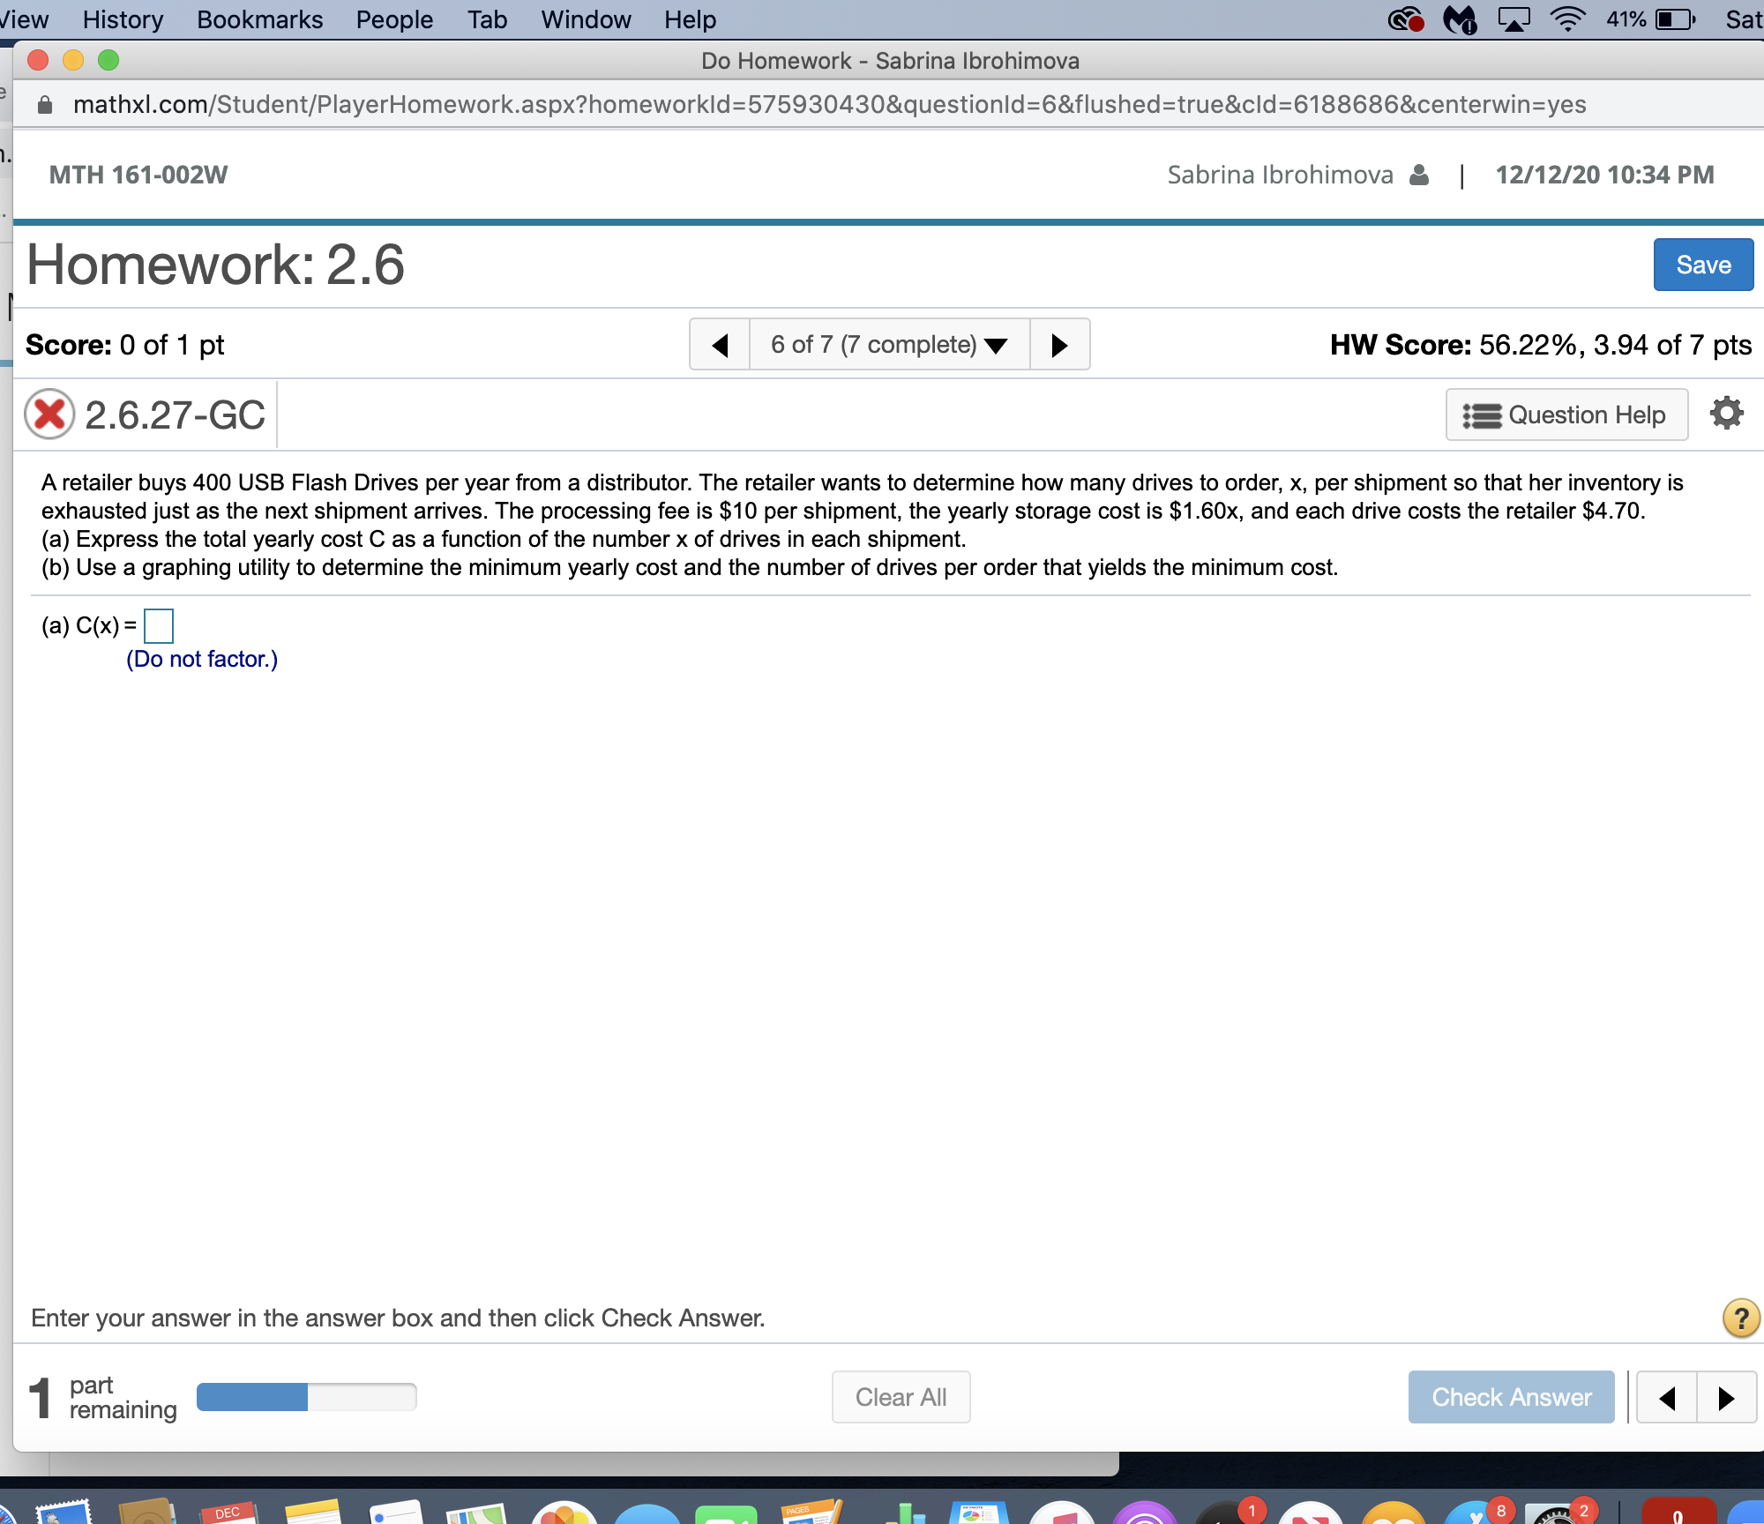1764x1524 pixels.
Task: Open the AirPlay display menu bar icon
Action: pyautogui.click(x=1514, y=19)
